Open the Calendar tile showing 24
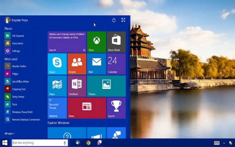The image size is (235, 147). point(116,64)
